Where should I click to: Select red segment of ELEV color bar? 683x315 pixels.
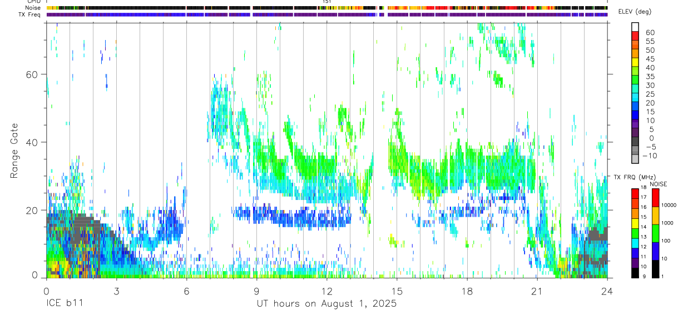tap(635, 36)
